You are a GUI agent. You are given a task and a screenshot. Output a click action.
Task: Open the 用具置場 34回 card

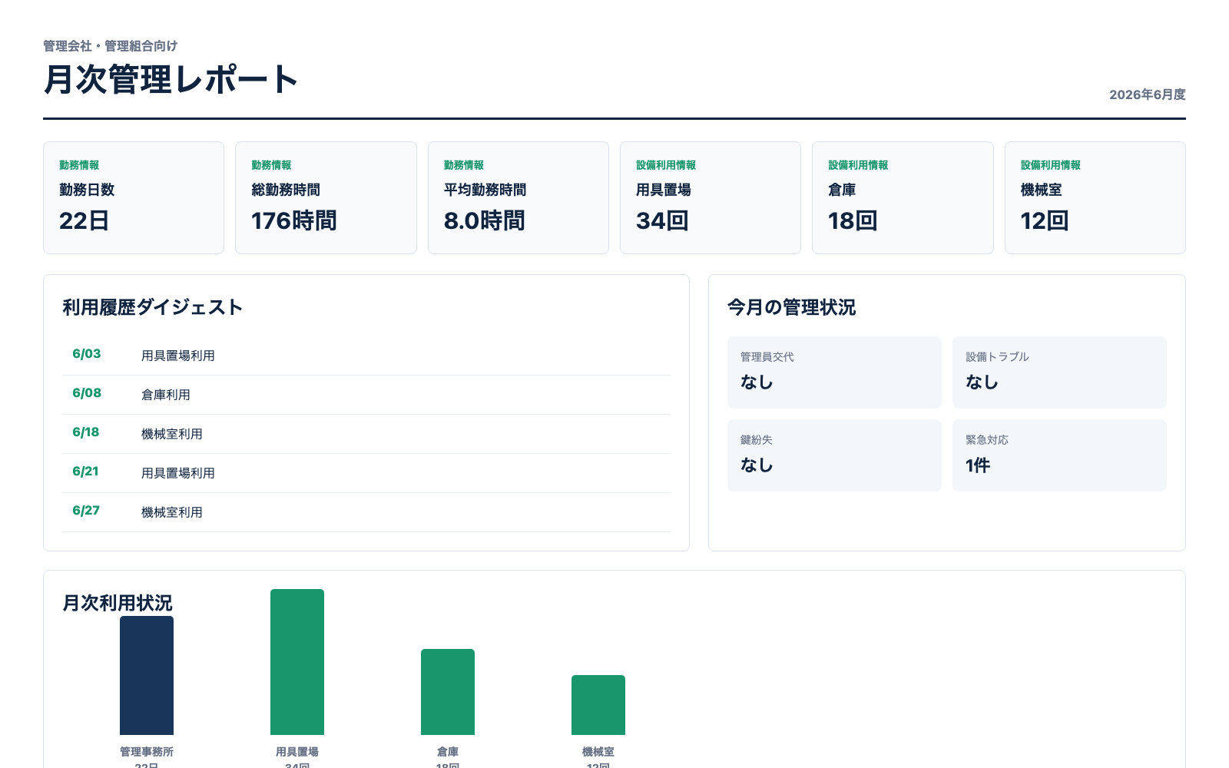click(710, 197)
